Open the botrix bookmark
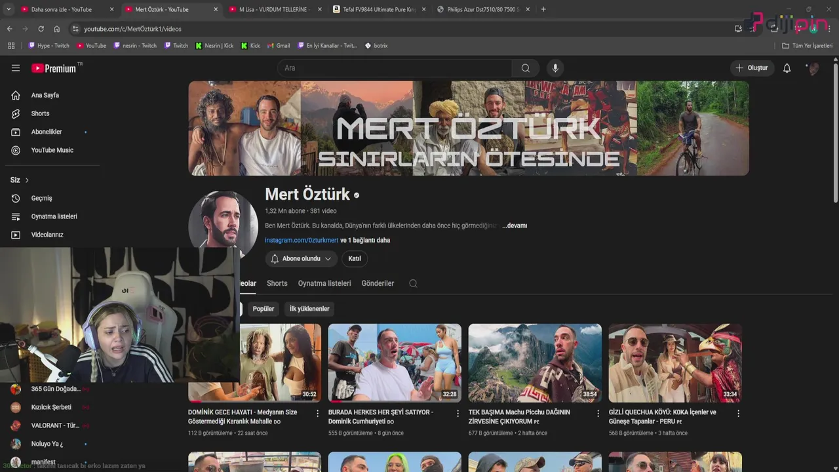 click(x=376, y=46)
